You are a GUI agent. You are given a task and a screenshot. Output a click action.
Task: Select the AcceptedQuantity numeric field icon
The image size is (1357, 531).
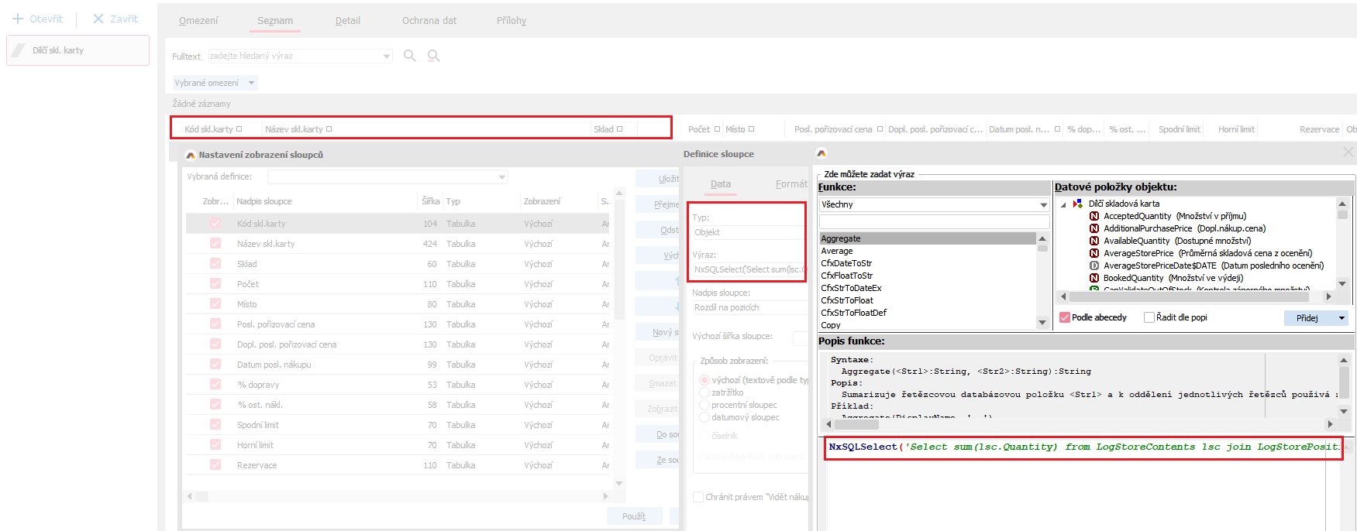coord(1094,216)
